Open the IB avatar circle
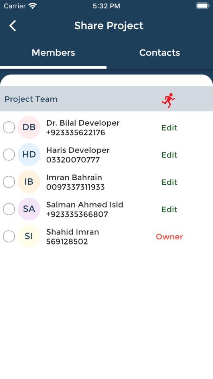The image size is (213, 379). 29,182
